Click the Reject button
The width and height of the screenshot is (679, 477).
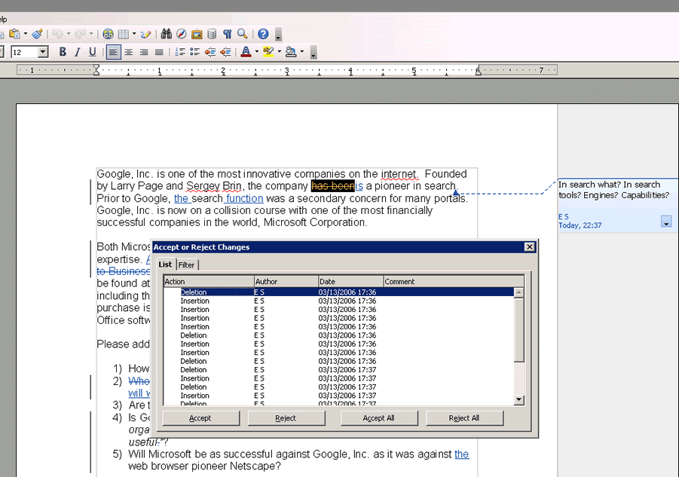286,418
